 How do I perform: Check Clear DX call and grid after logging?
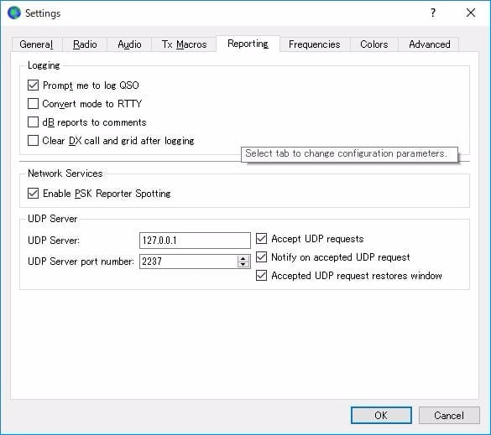pyautogui.click(x=34, y=141)
